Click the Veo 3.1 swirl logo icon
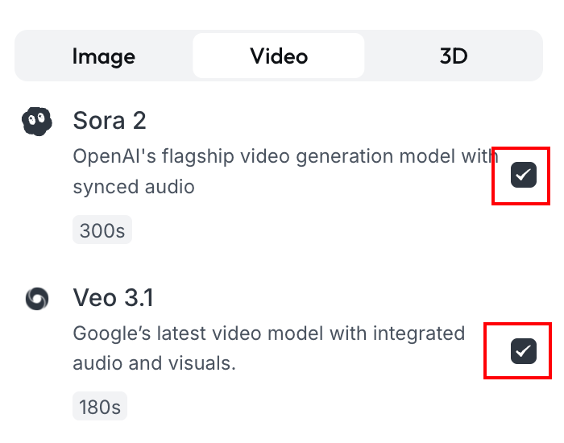 [x=36, y=299]
